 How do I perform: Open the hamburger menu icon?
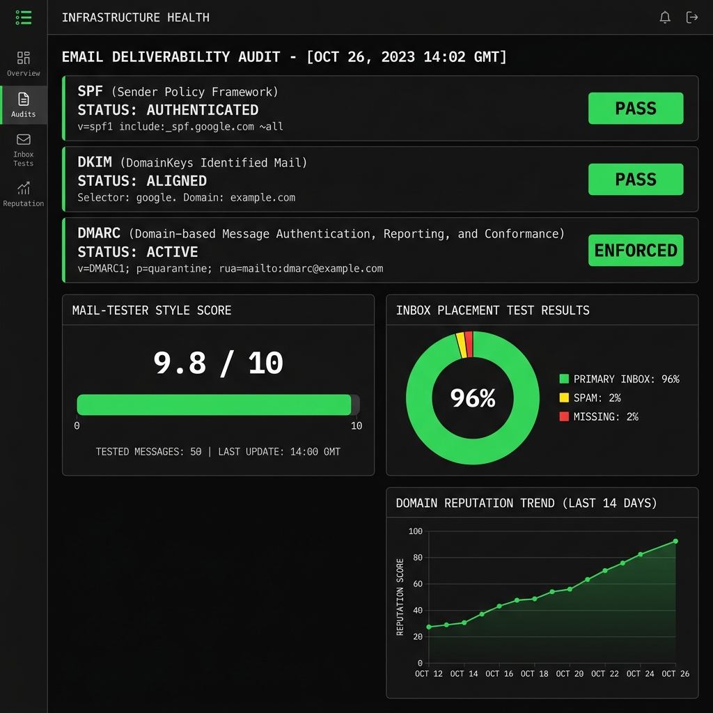[24, 17]
